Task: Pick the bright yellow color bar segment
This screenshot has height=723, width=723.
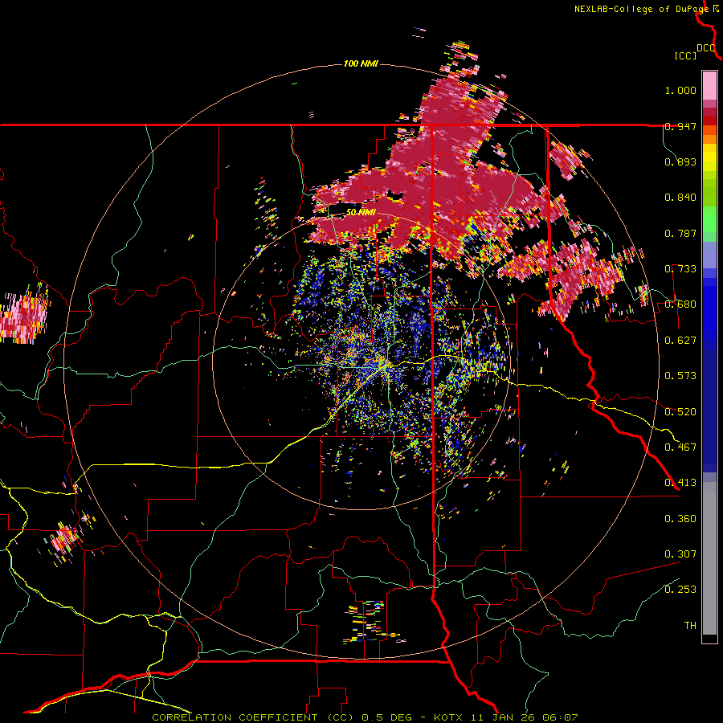Action: tap(709, 158)
